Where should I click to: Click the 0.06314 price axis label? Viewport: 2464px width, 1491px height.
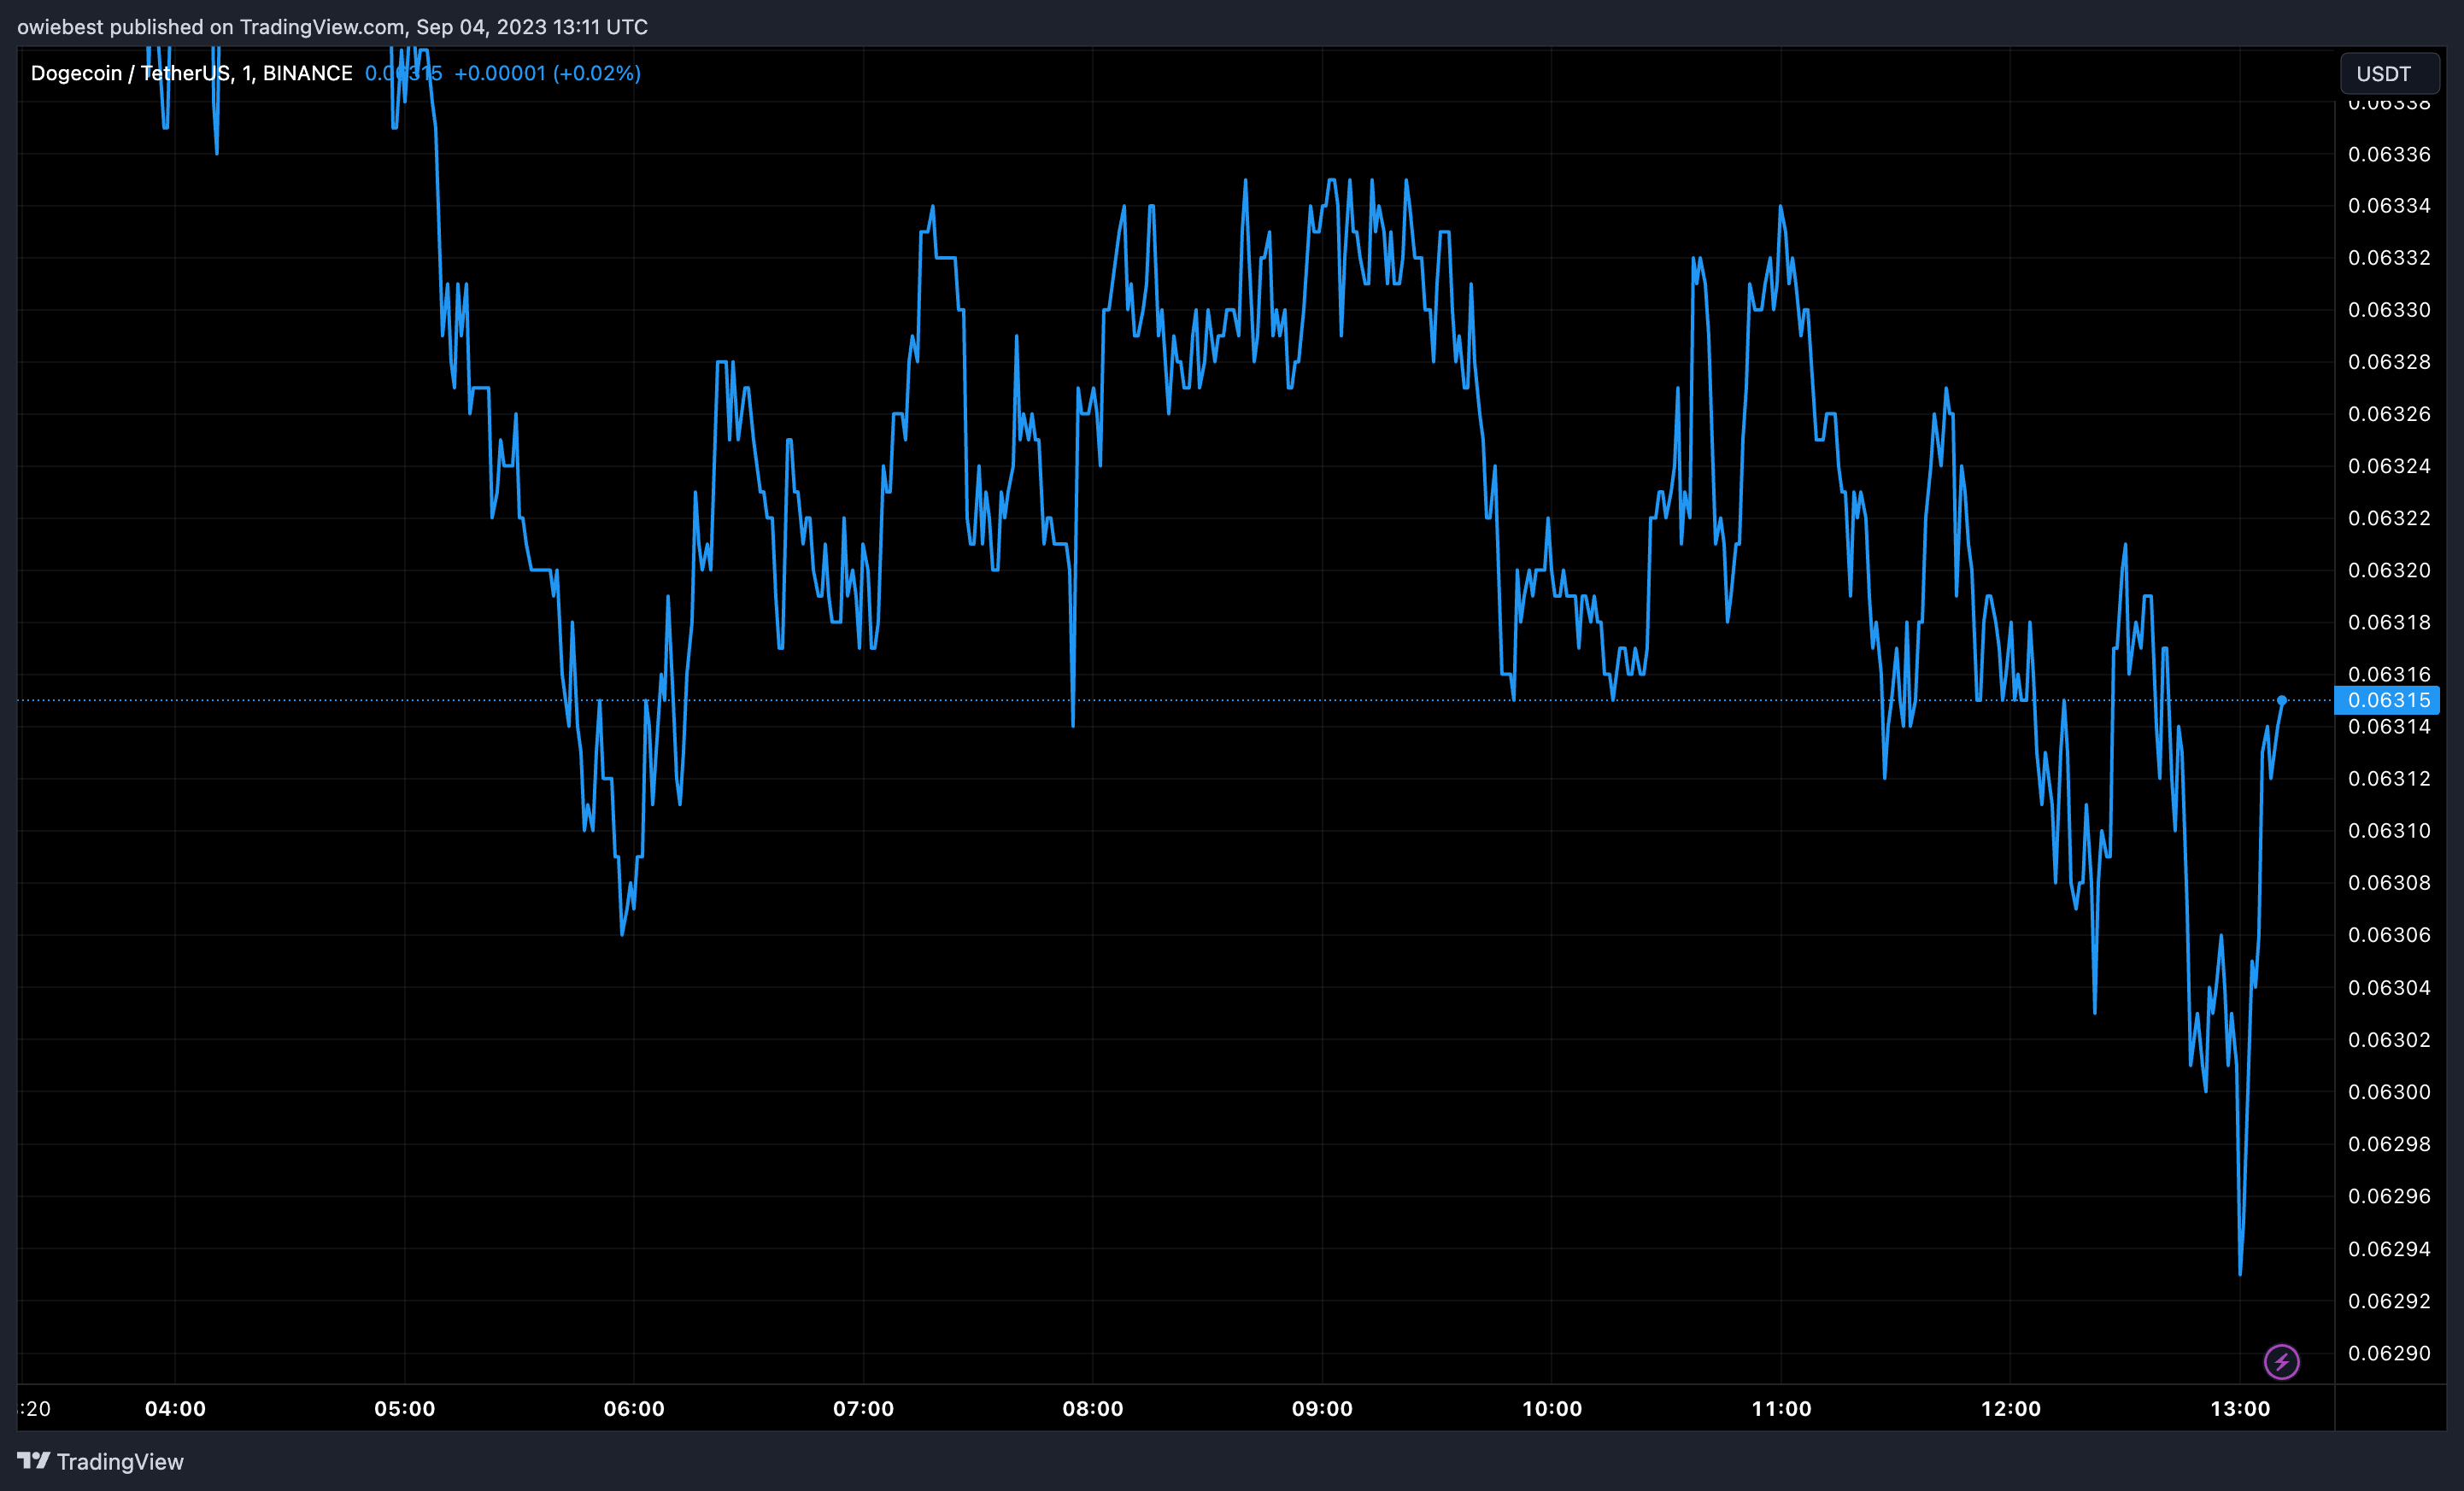coord(2389,727)
